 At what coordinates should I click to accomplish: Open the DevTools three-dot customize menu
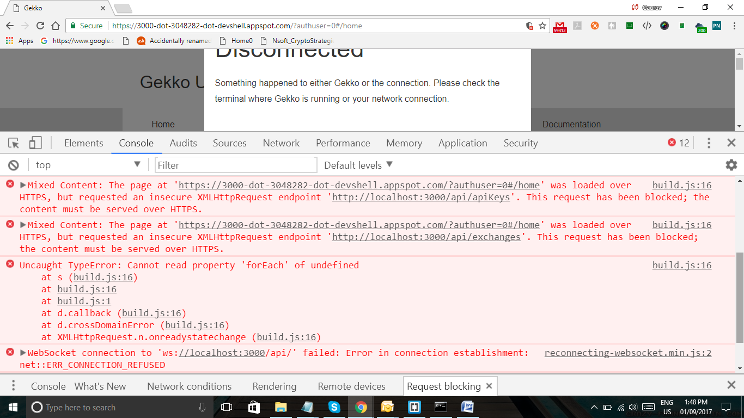[709, 143]
